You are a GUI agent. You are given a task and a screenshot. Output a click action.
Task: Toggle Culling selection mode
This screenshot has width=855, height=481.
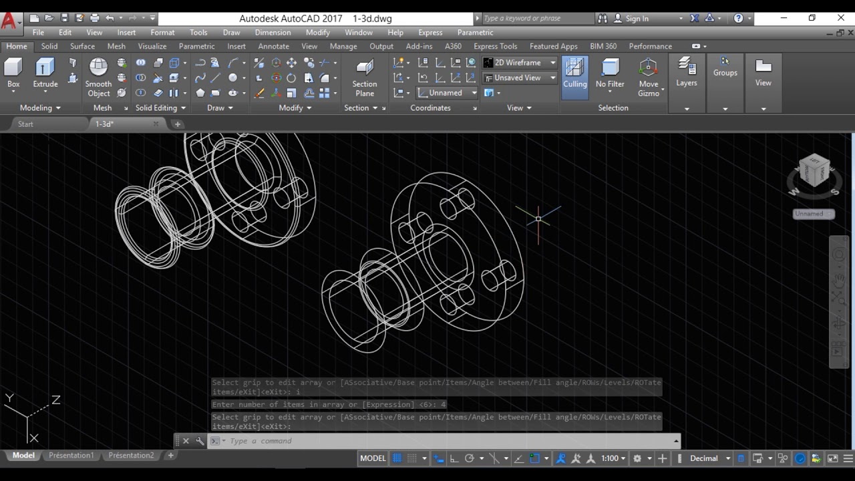pos(574,72)
